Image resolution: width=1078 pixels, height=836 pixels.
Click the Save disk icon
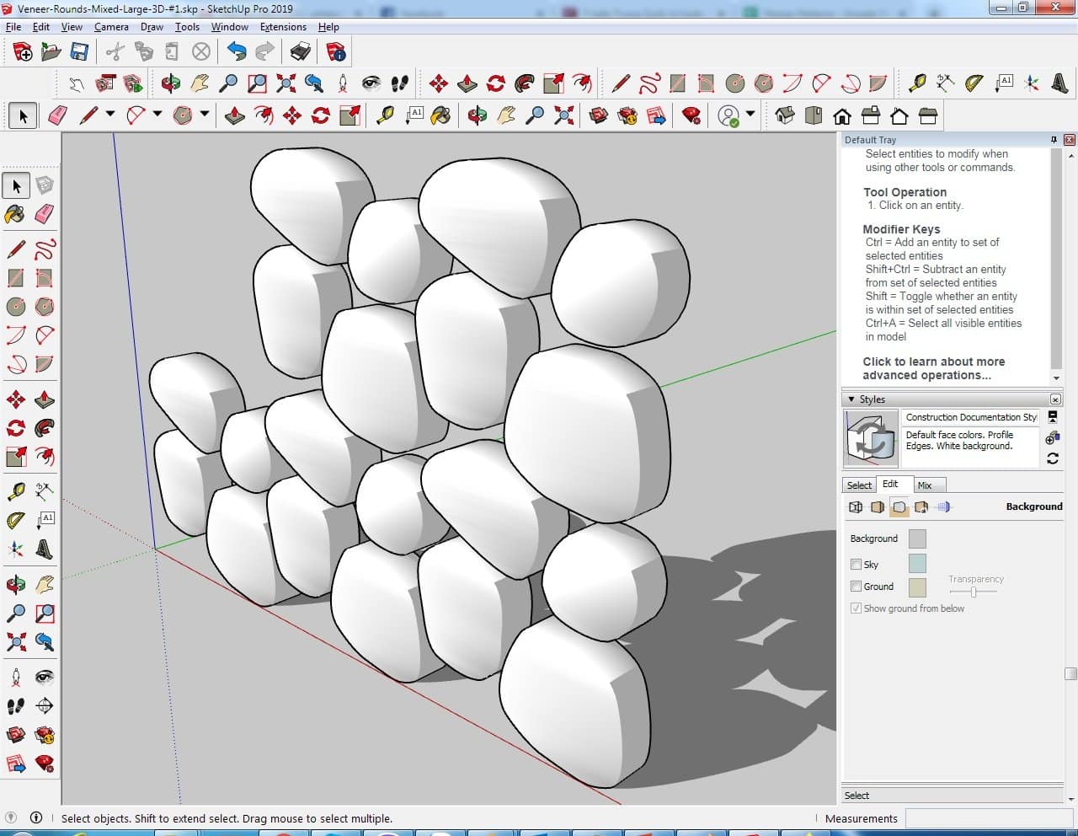(x=79, y=52)
